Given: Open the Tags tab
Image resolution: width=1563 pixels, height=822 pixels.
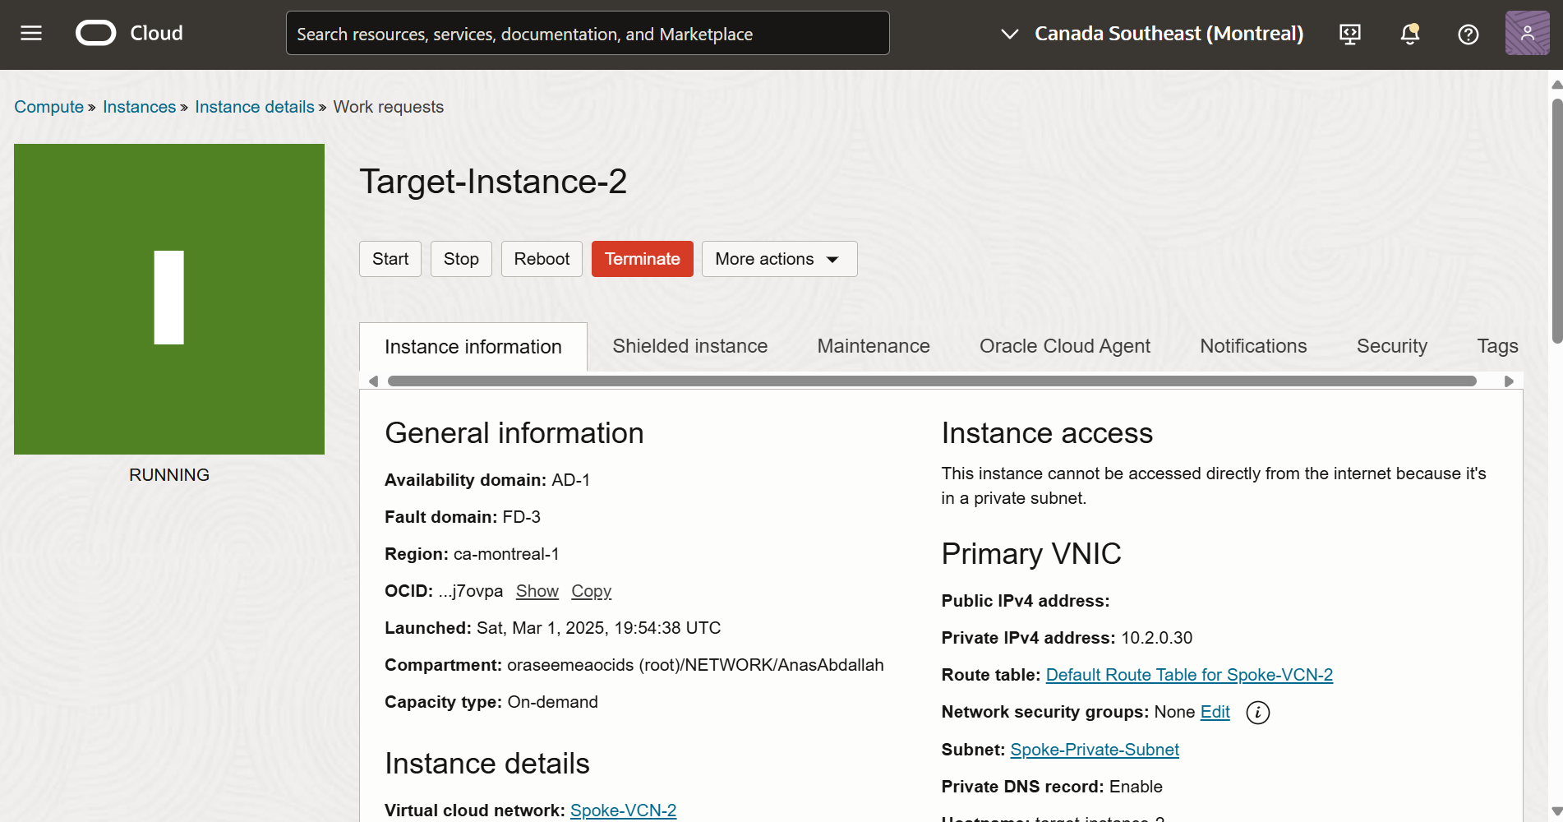Looking at the screenshot, I should click(x=1497, y=346).
